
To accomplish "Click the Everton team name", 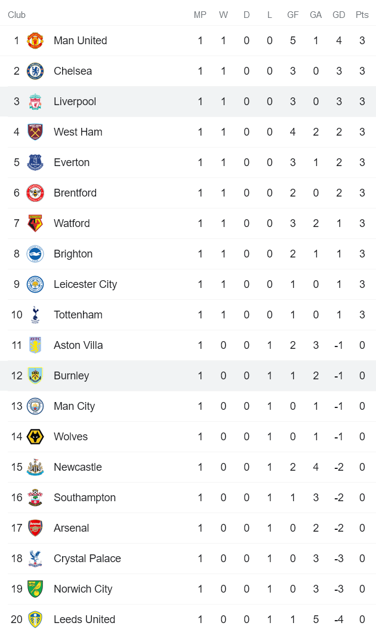I will (x=72, y=162).
